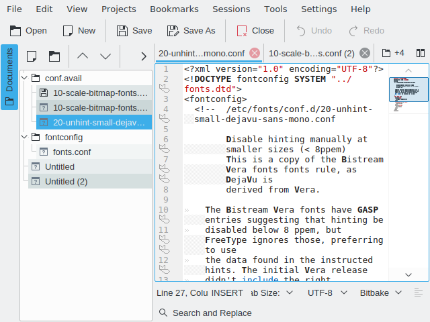The image size is (430, 322).
Task: Click the new document icon in Documents panel
Action: pyautogui.click(x=32, y=56)
